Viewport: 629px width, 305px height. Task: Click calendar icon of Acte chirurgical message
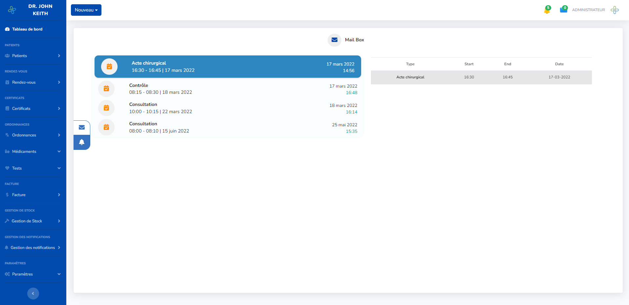click(109, 67)
